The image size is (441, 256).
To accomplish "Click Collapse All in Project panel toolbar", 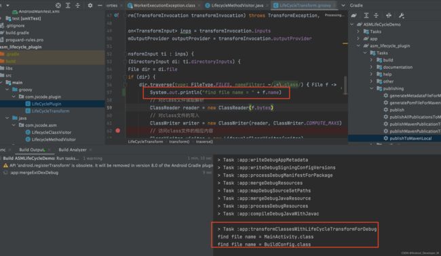I will pos(77,5).
